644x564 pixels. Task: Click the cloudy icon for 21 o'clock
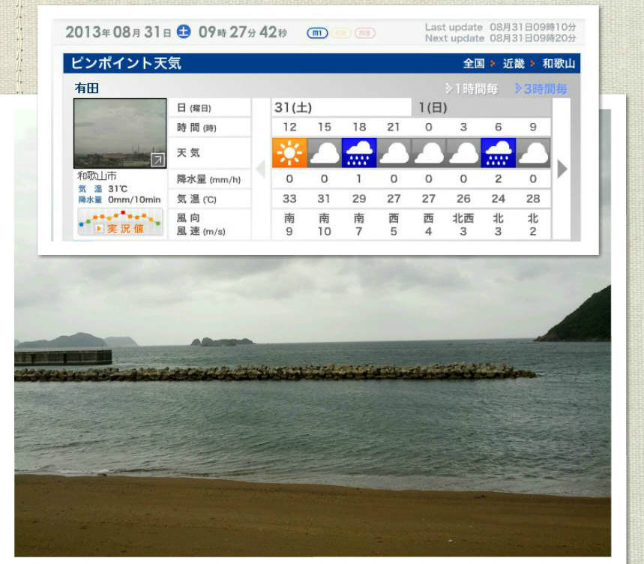tap(394, 153)
